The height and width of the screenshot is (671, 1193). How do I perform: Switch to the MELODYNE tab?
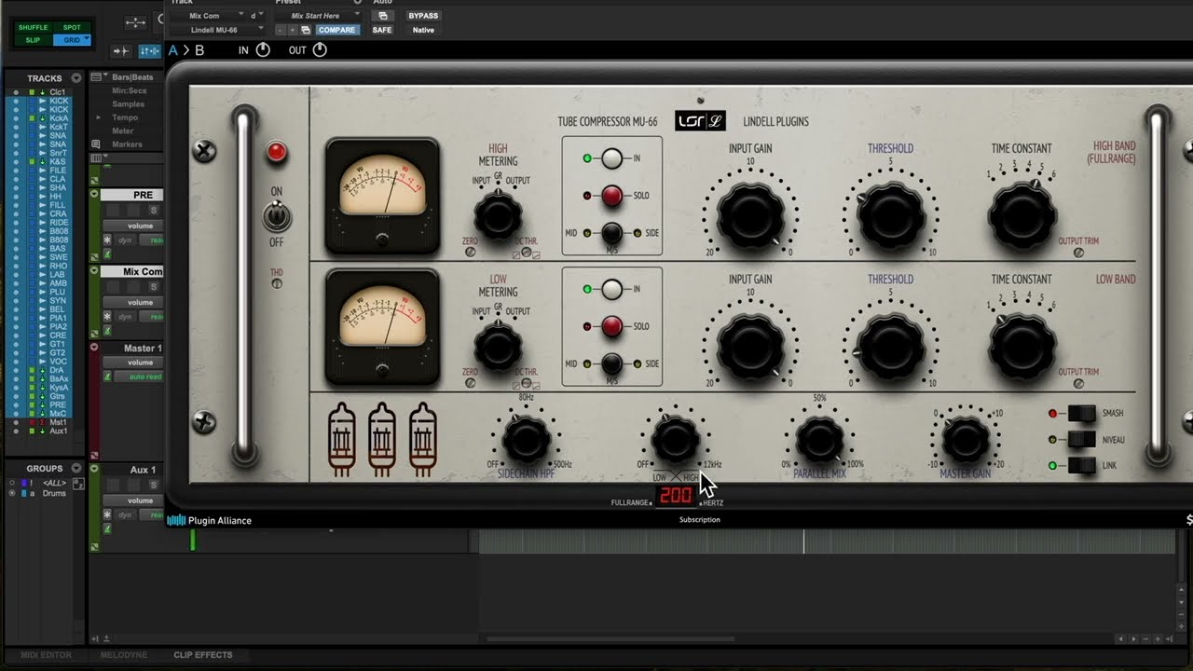tap(124, 655)
